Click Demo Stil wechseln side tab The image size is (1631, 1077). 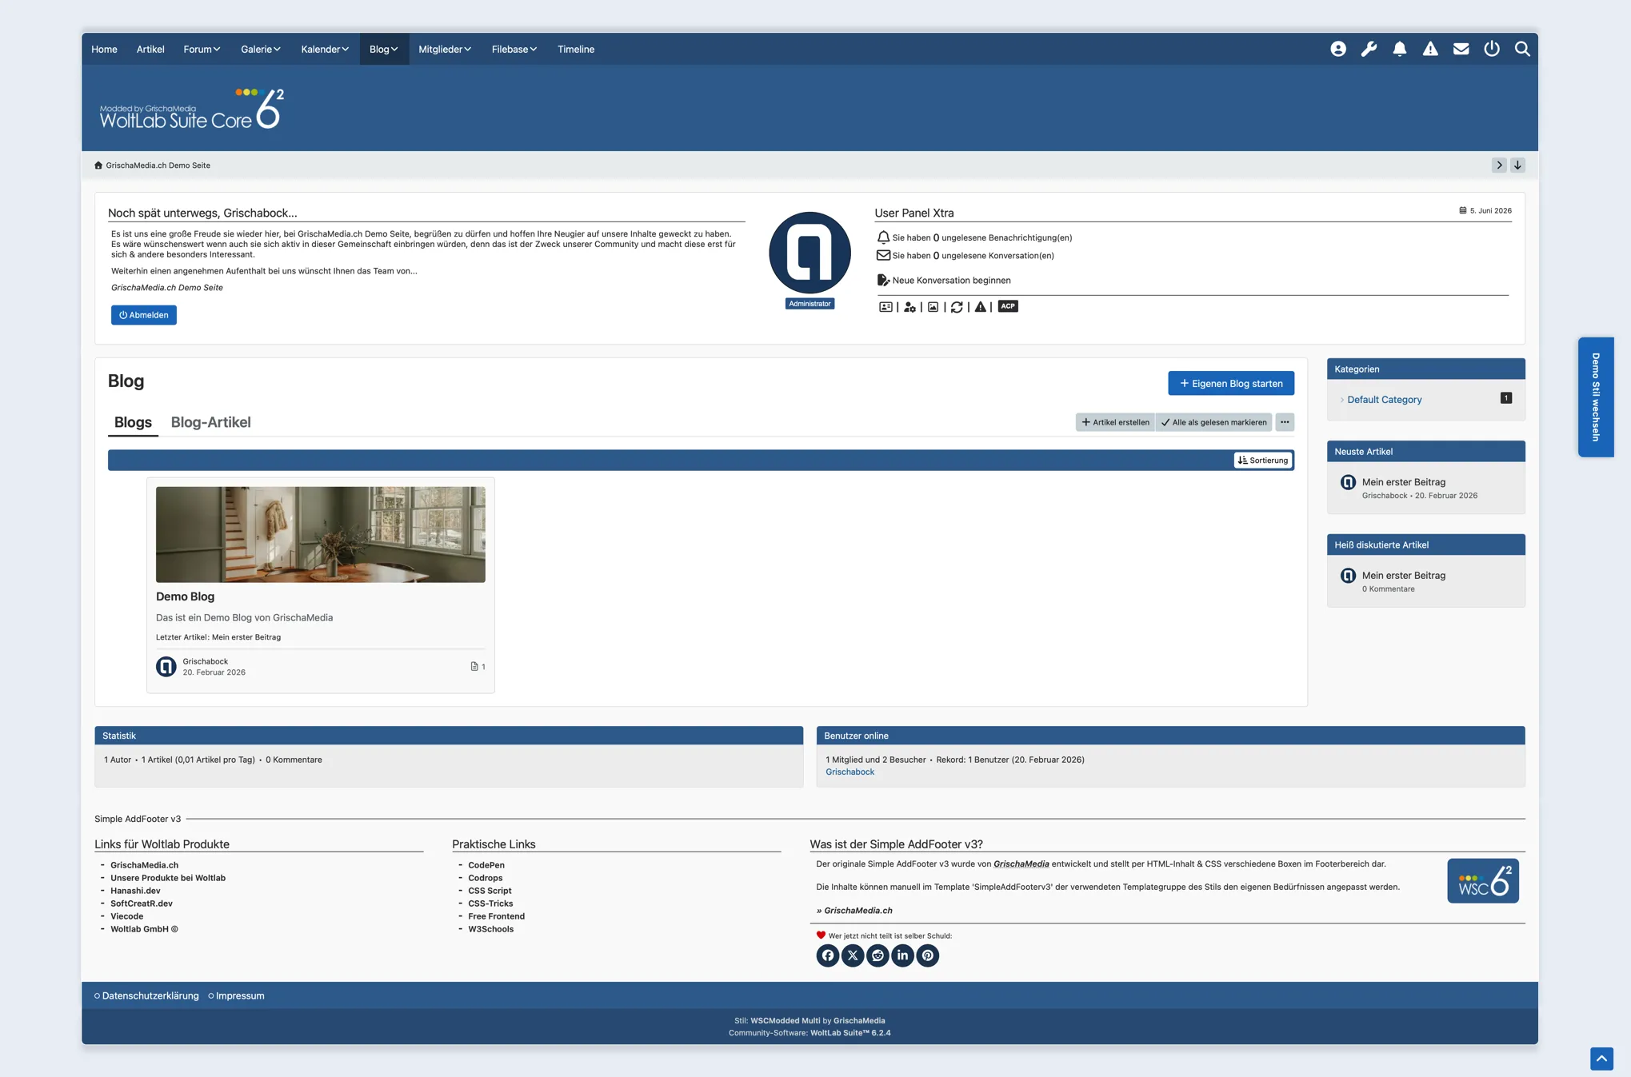coord(1595,397)
